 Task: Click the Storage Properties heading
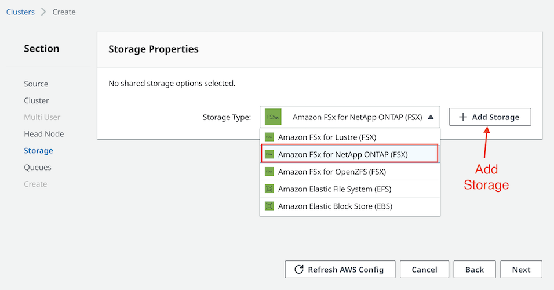tap(154, 49)
